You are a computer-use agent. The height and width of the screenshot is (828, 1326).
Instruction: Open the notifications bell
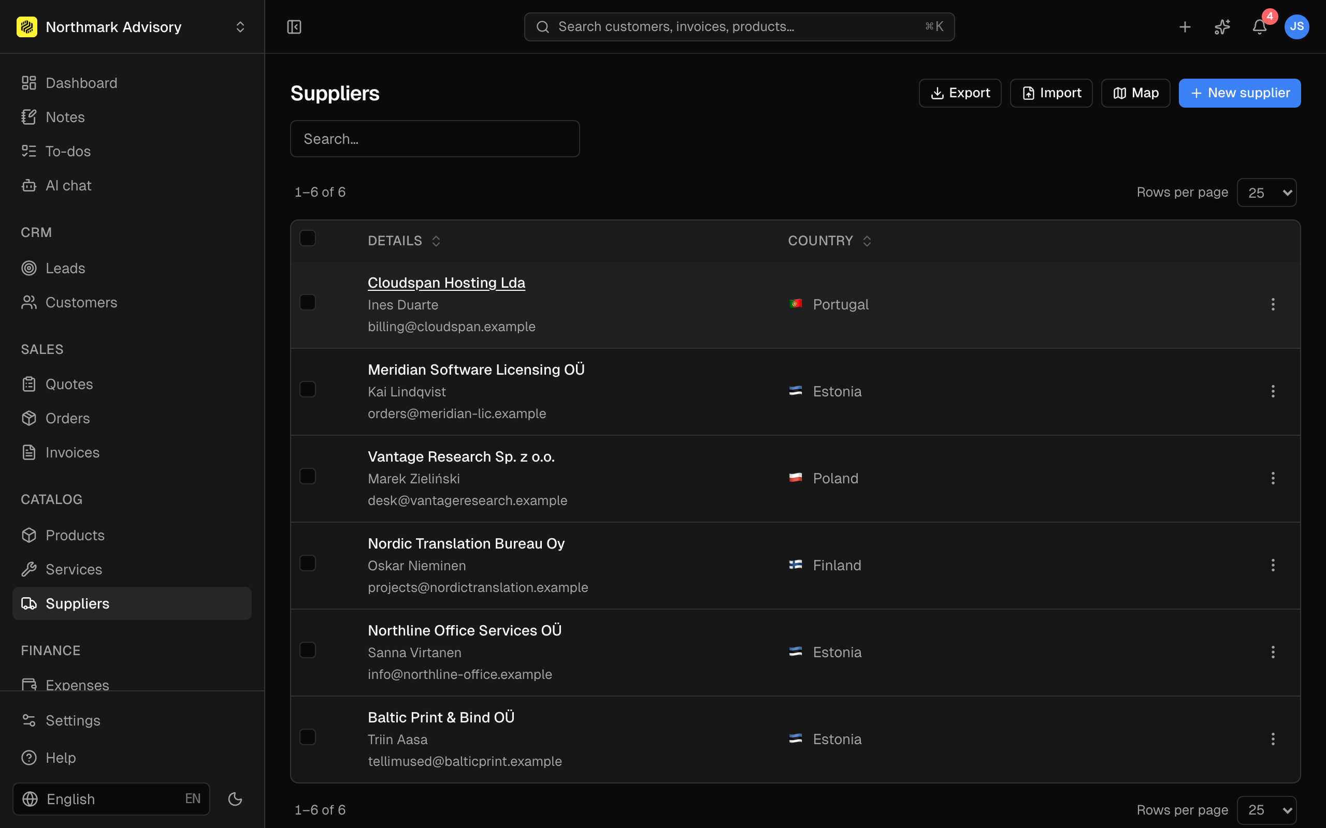coord(1259,27)
